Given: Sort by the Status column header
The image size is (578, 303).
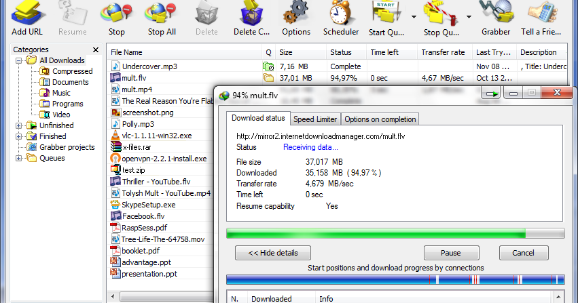Looking at the screenshot, I should (346, 52).
